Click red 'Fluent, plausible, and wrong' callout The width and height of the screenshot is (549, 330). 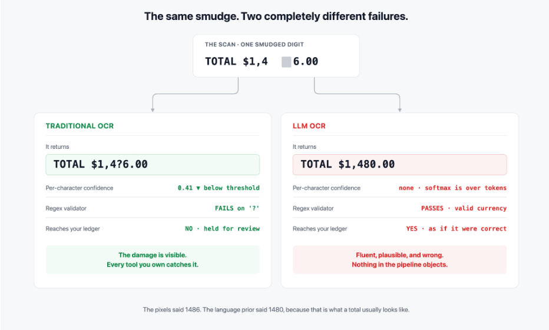[x=400, y=260]
